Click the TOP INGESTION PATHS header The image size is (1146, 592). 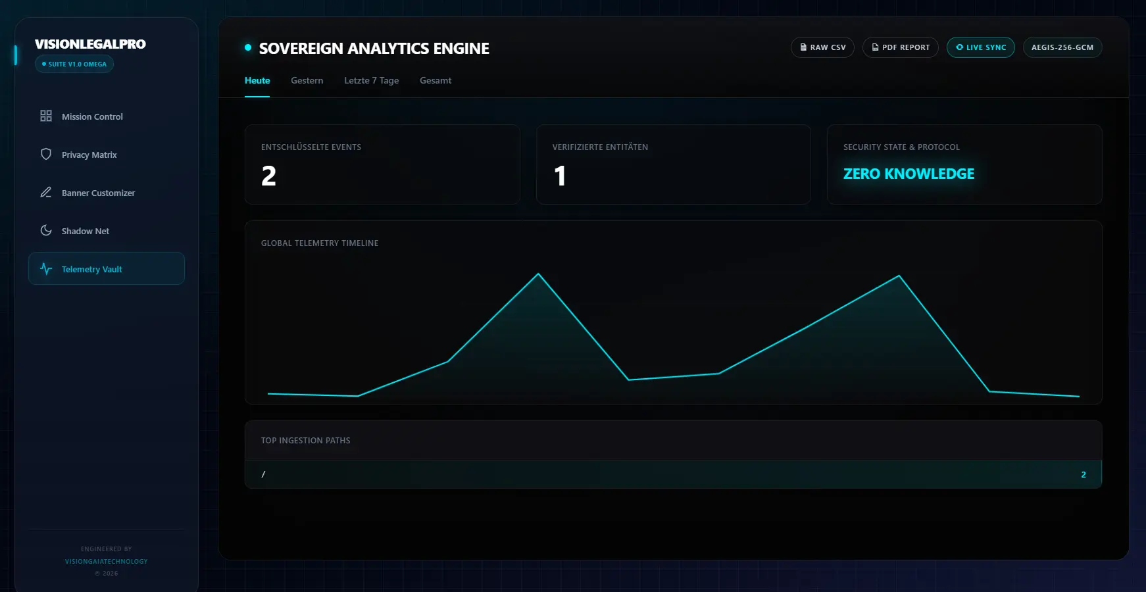[305, 441]
